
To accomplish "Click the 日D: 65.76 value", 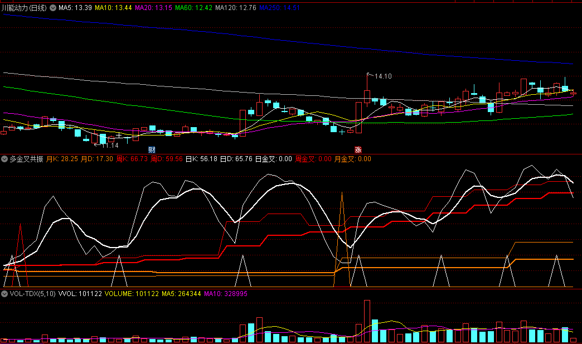I will 236,159.
